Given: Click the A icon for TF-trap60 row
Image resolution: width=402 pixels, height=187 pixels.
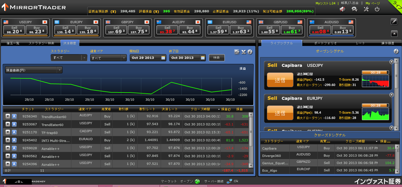Looking at the screenshot, I should [x=14, y=132].
